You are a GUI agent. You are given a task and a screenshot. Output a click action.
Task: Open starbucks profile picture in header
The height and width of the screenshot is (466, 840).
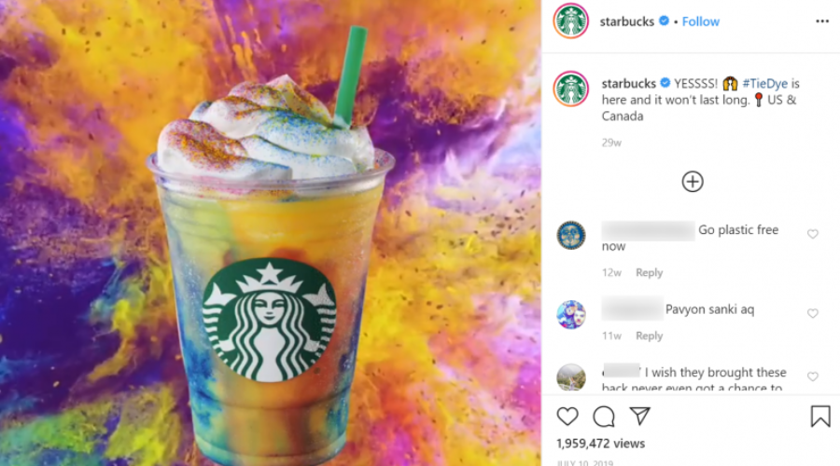571,21
